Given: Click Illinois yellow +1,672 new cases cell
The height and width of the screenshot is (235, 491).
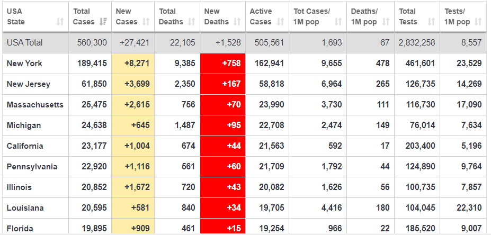Looking at the screenshot, I should [x=133, y=187].
